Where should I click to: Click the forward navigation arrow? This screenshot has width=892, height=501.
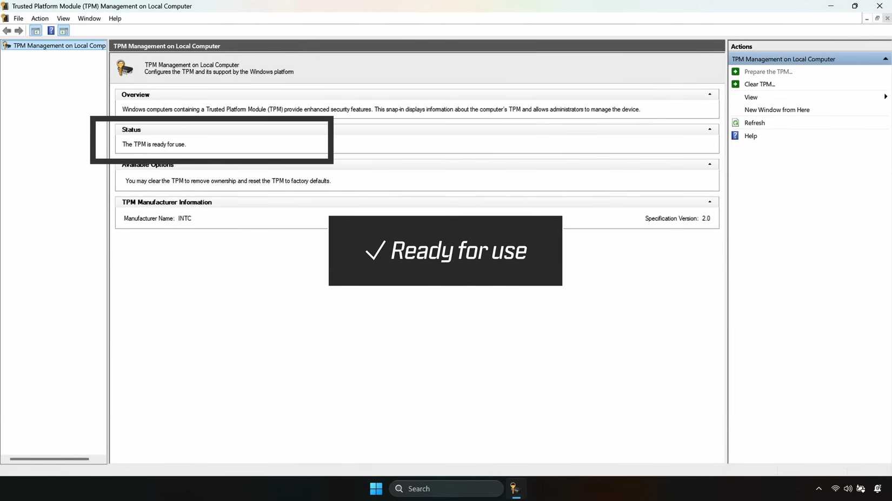[19, 31]
